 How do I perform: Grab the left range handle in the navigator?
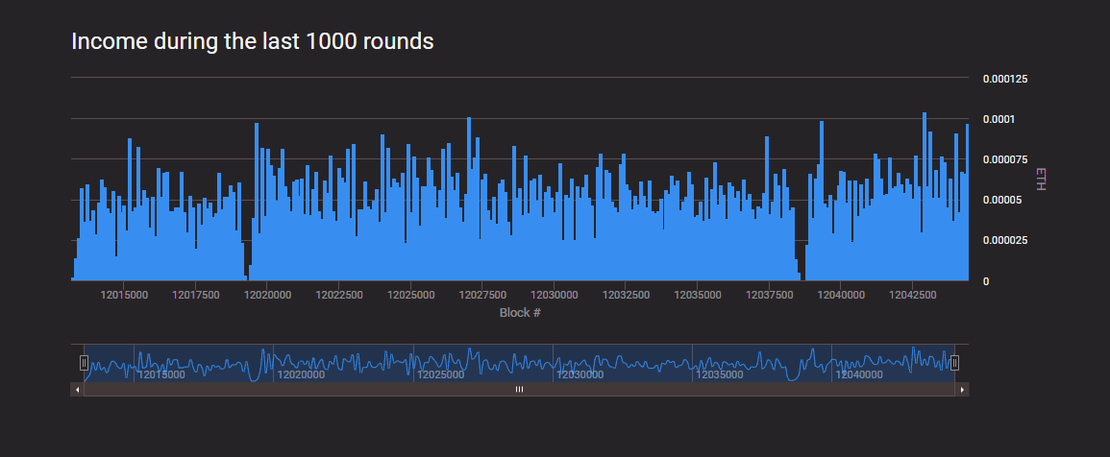tap(84, 363)
